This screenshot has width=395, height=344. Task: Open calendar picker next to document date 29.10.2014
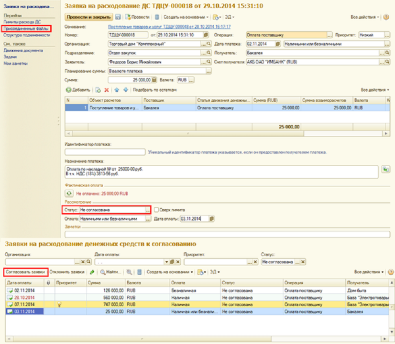[206, 35]
